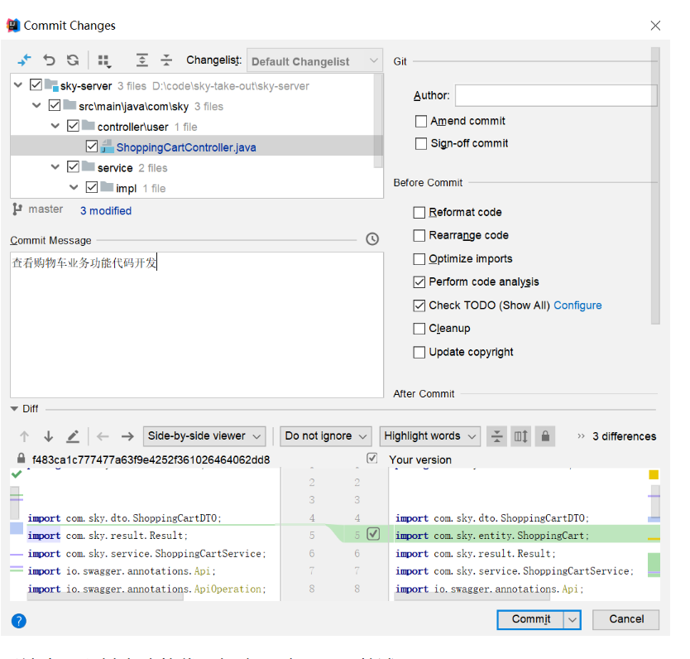Click the Author input field
Viewport: 690px width, 659px height.
coord(556,95)
